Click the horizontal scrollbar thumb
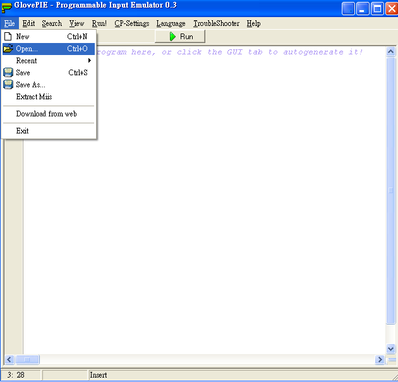The width and height of the screenshot is (398, 382). (27, 360)
